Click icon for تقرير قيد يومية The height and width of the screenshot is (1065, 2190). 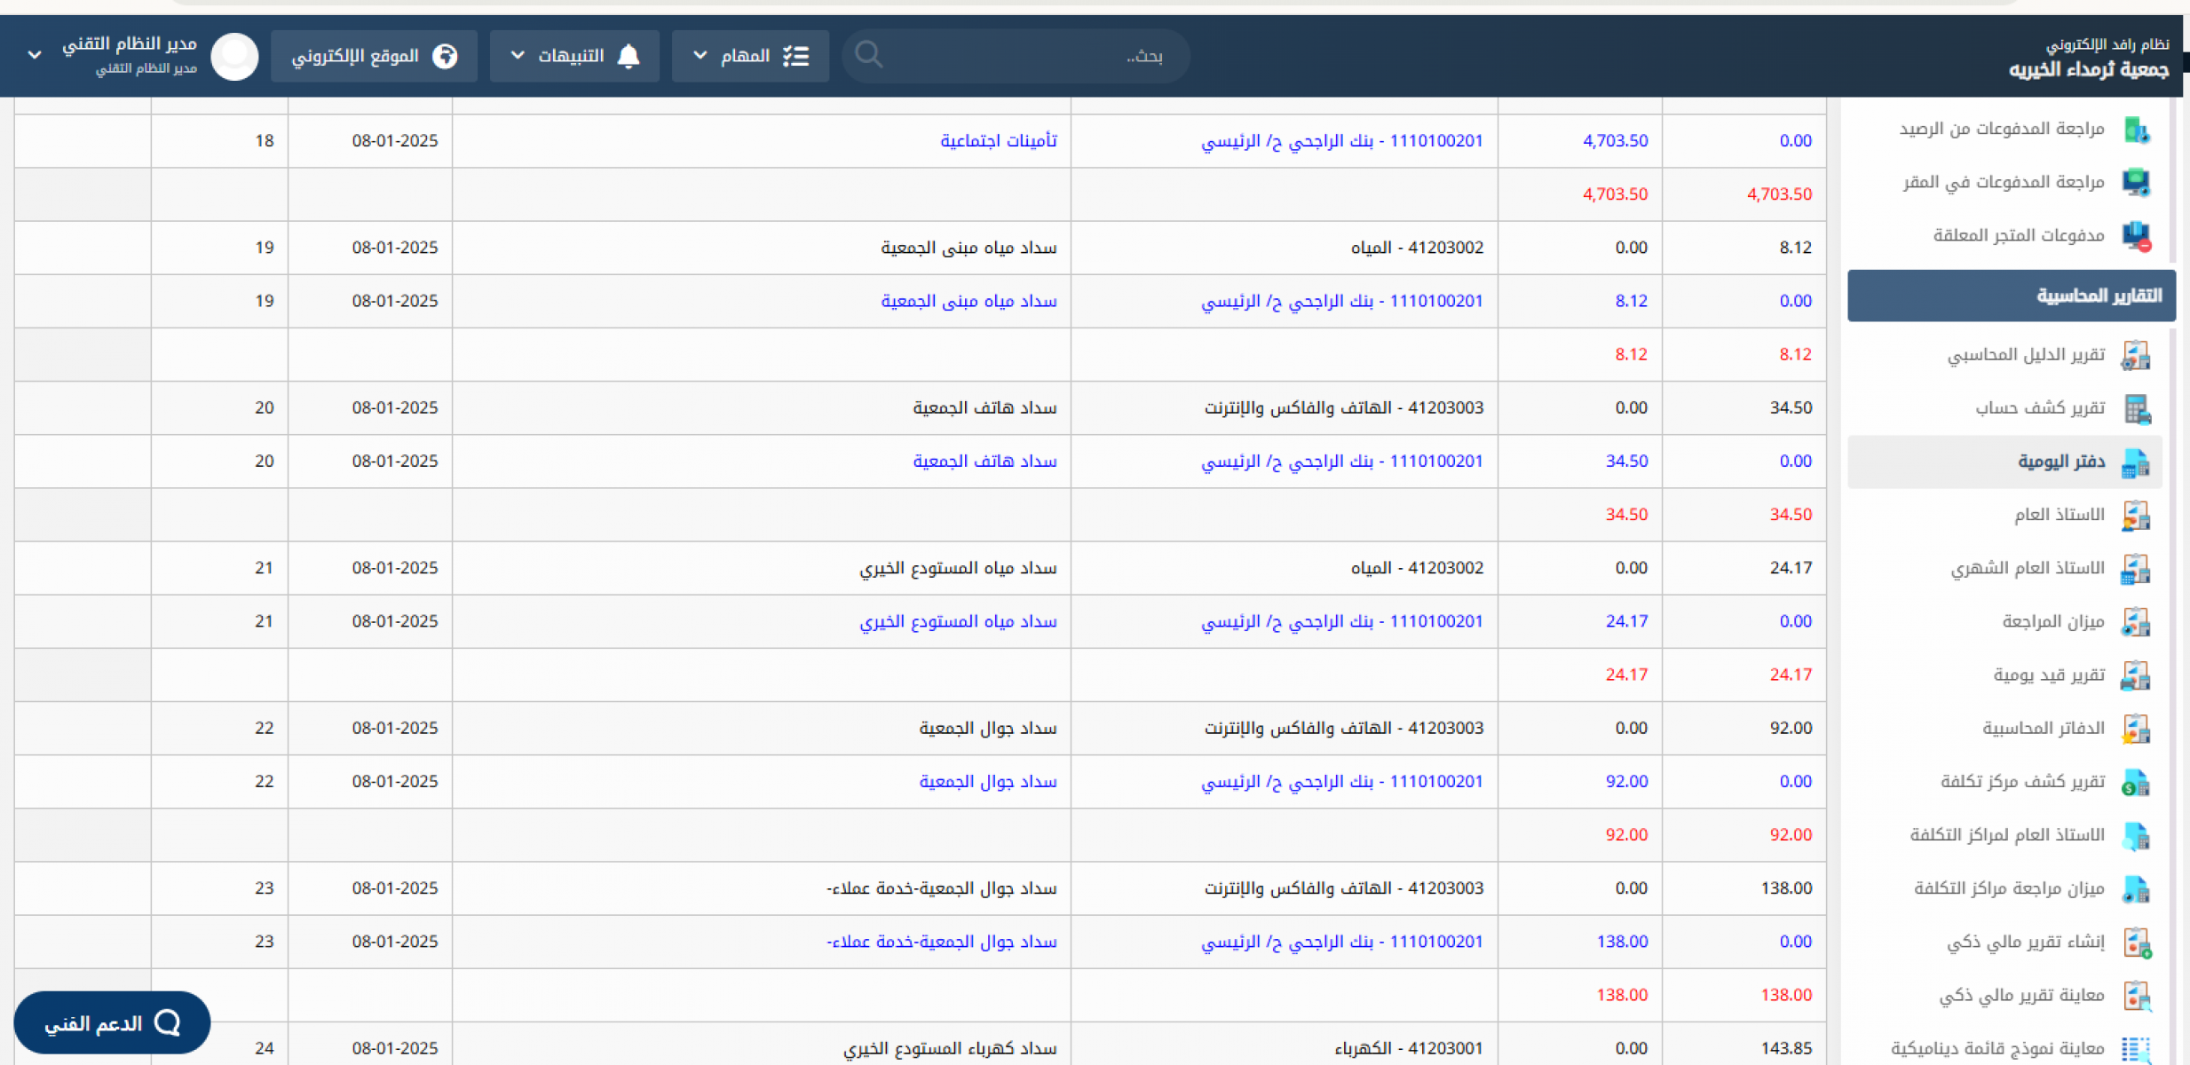pyautogui.click(x=2136, y=675)
